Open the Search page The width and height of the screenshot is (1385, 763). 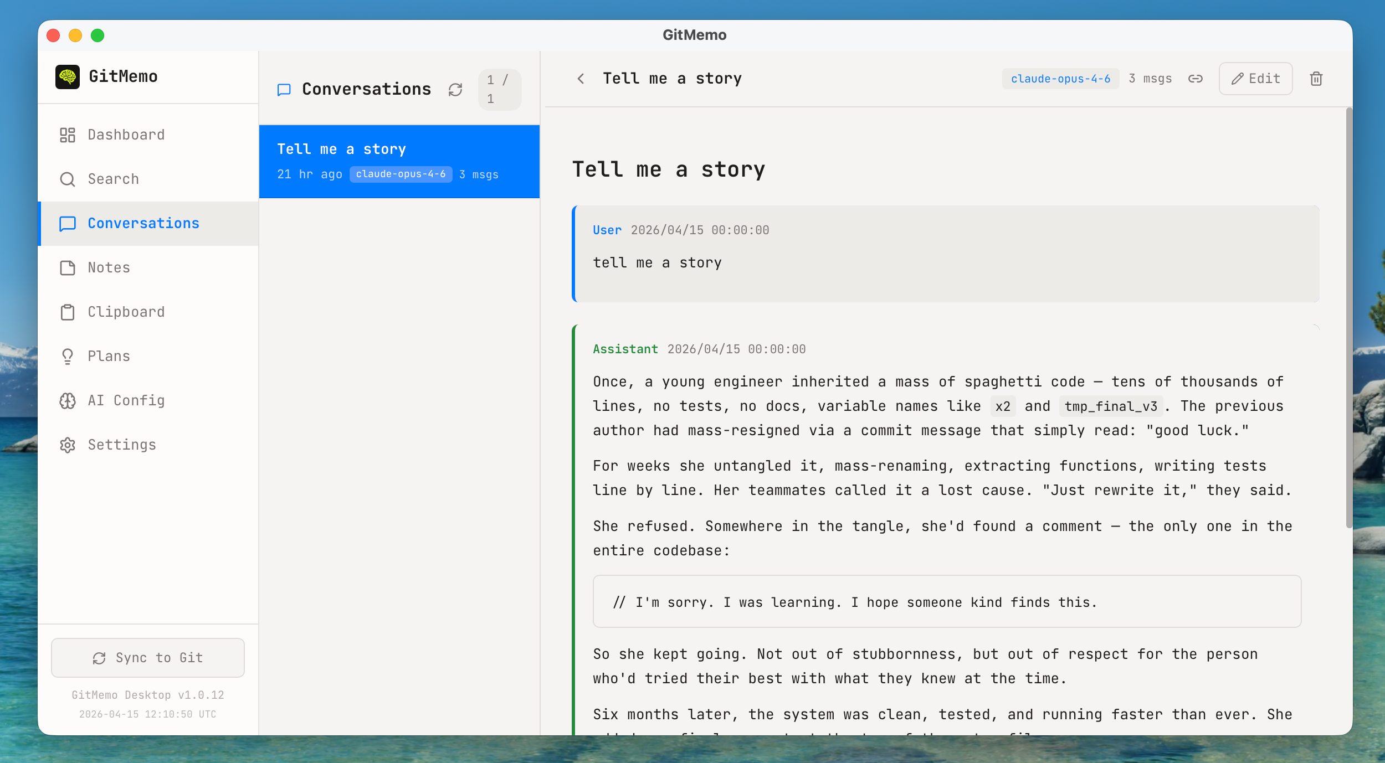click(x=114, y=179)
